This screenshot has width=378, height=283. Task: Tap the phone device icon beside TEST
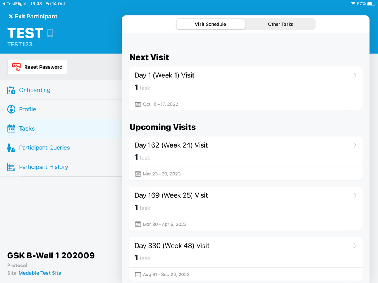[x=50, y=33]
